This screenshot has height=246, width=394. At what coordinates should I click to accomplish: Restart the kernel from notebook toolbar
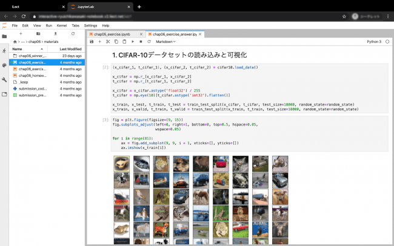pyautogui.click(x=149, y=41)
